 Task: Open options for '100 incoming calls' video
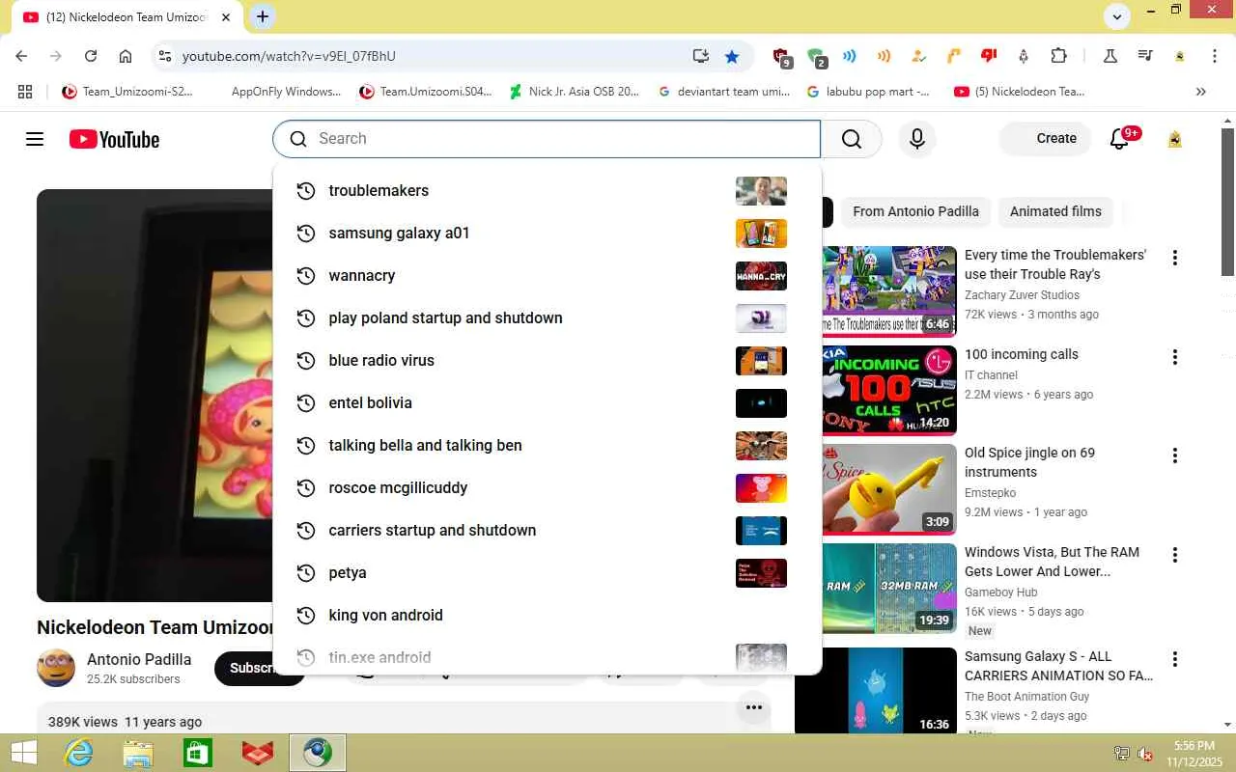pyautogui.click(x=1175, y=357)
